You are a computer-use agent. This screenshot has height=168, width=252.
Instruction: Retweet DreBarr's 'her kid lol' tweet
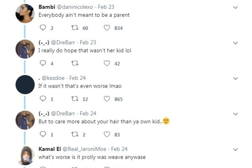point(74,63)
